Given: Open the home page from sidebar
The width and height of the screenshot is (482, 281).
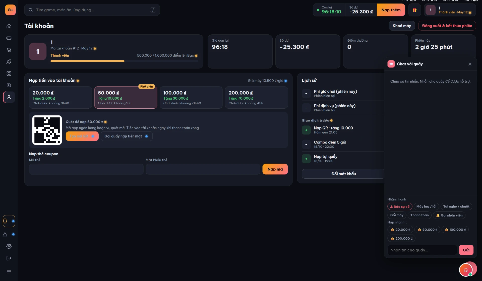Looking at the screenshot, I should click(x=9, y=26).
